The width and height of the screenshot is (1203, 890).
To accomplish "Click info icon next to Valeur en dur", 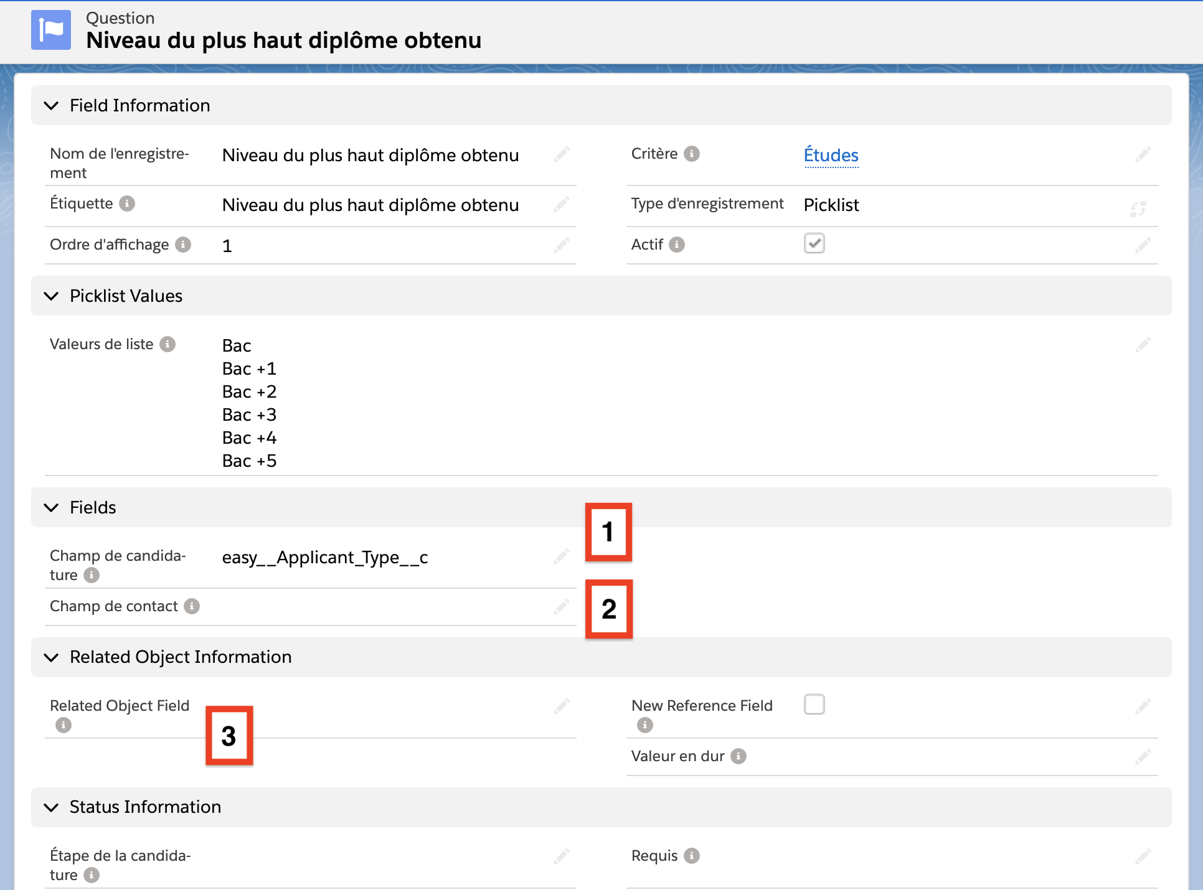I will point(738,756).
